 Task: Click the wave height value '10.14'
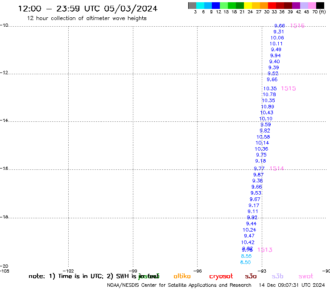[262, 143]
